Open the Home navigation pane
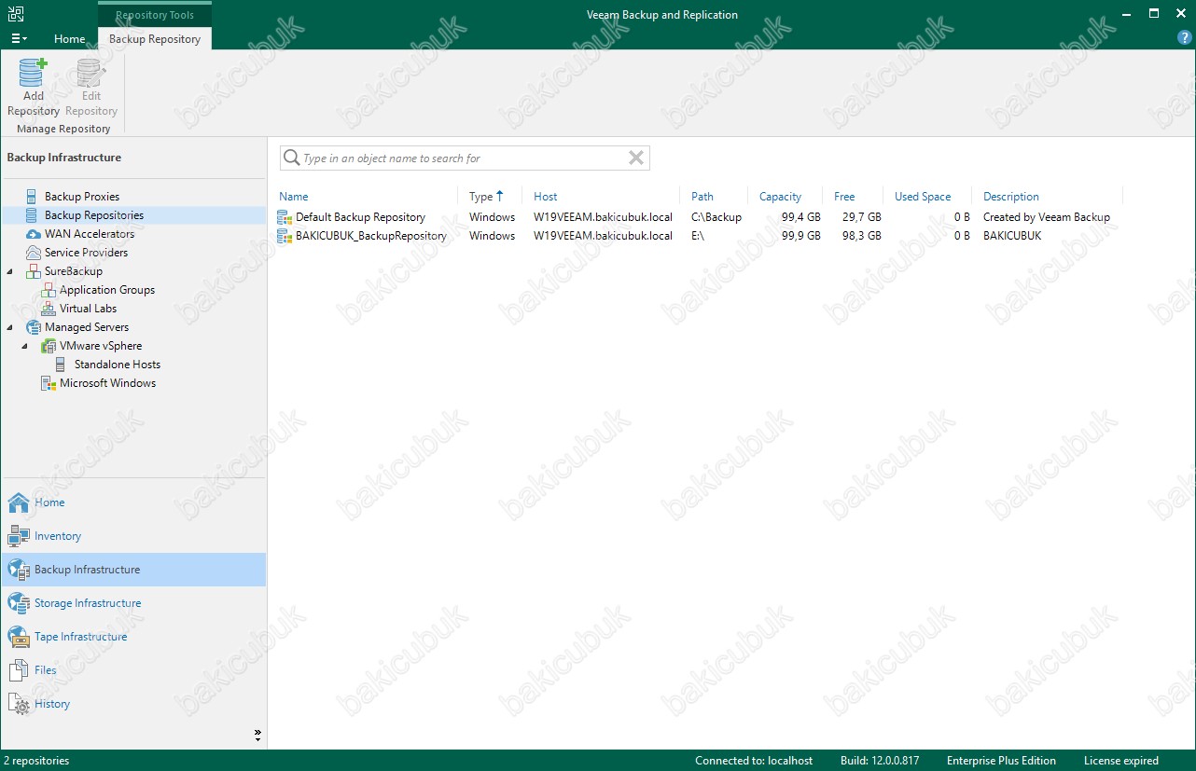 tap(133, 503)
